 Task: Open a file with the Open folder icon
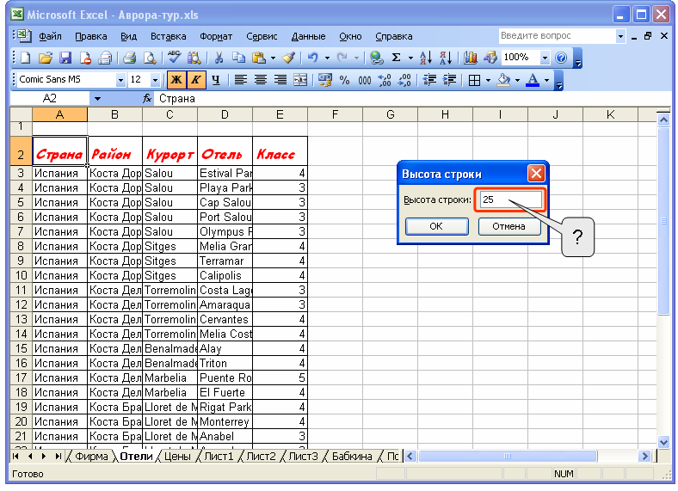[46, 58]
